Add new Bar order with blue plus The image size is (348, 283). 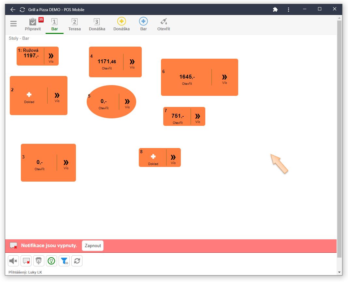click(x=143, y=24)
